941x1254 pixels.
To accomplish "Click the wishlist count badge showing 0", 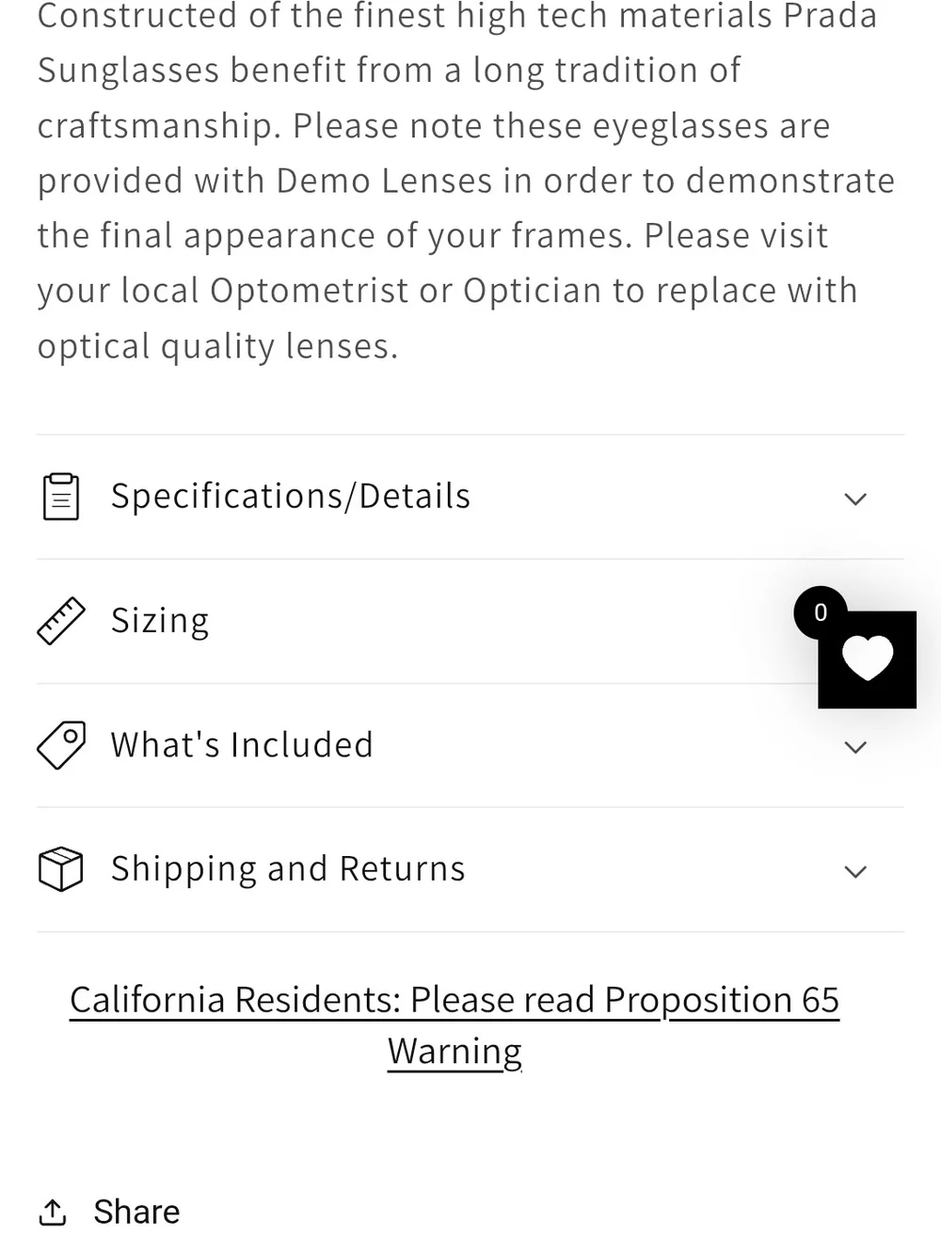I will click(x=821, y=612).
